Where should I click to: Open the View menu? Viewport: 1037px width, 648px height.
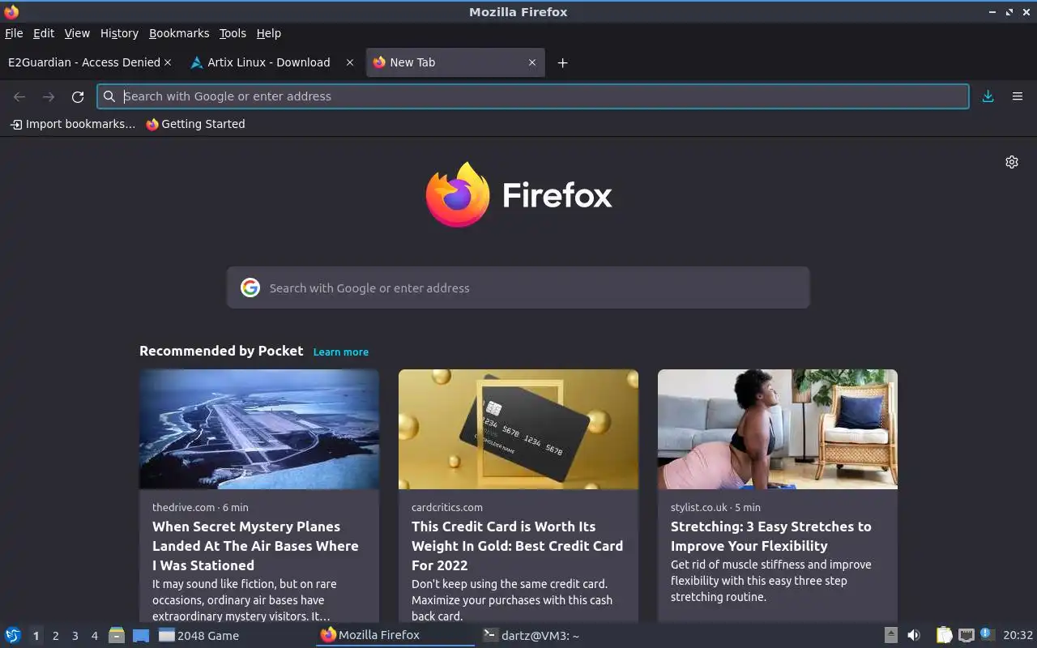tap(77, 33)
